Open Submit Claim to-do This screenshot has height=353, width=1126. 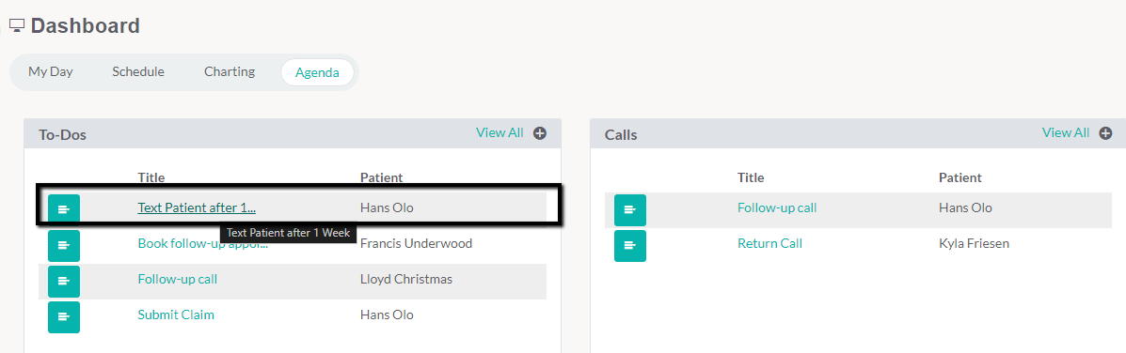176,315
